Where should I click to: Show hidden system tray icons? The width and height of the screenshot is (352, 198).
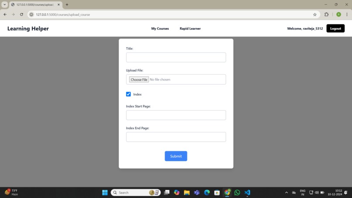tap(286, 193)
